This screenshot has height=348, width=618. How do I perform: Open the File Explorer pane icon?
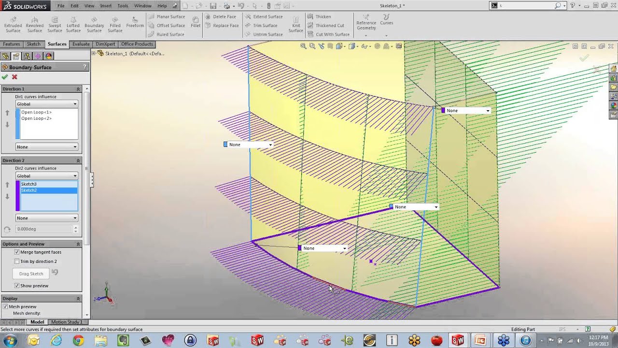[614, 87]
